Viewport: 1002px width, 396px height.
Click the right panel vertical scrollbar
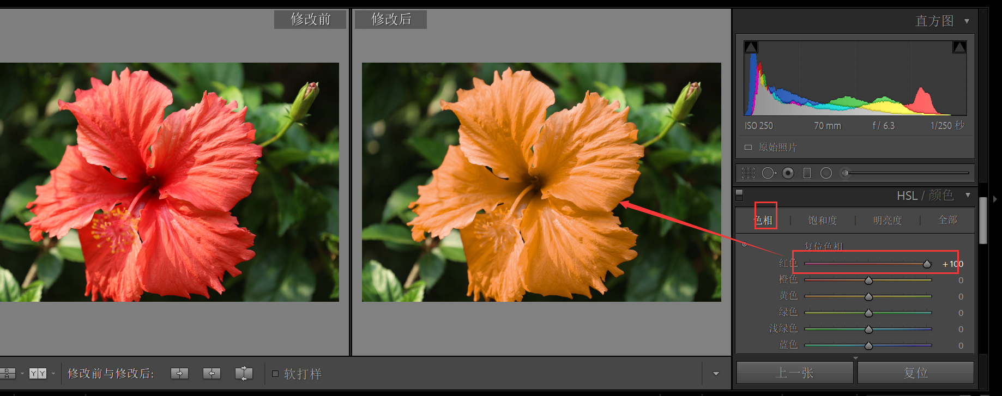[983, 221]
